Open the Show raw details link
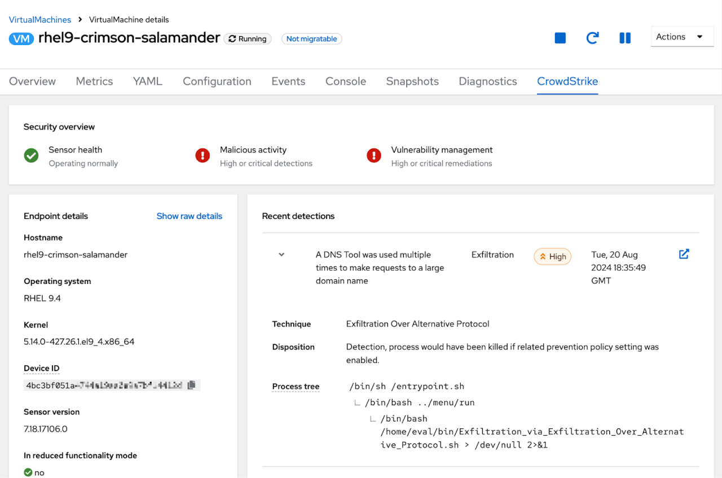722x478 pixels. [190, 216]
